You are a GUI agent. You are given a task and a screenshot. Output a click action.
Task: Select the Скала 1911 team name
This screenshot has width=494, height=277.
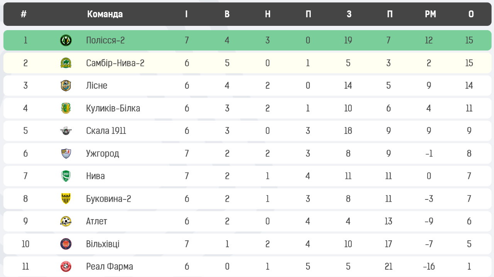(106, 131)
